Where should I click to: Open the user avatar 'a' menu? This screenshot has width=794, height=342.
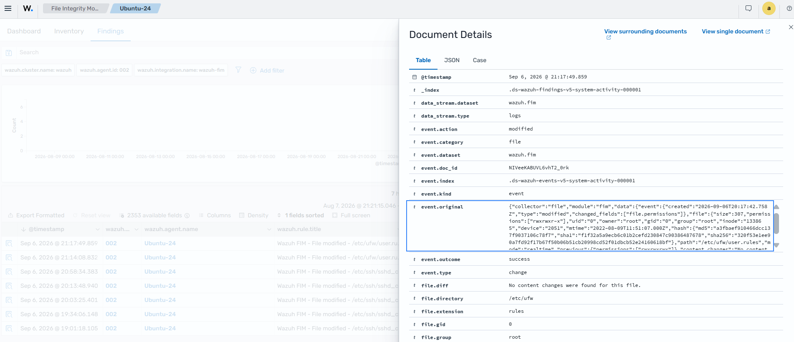tap(769, 8)
